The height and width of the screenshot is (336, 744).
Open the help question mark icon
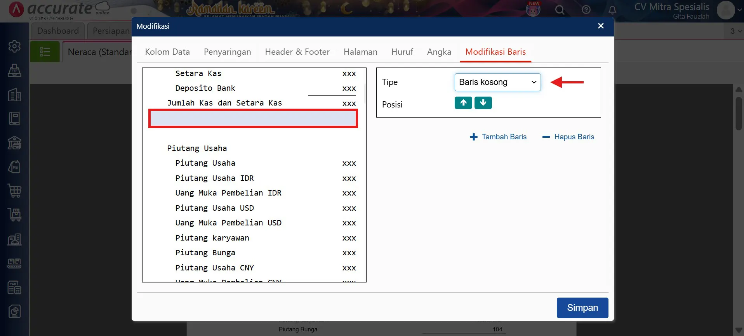[x=586, y=10]
